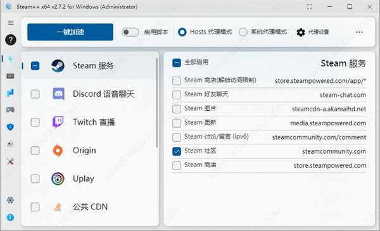380x231 pixels.
Task: Open the script code icon in sidebar
Action: [10, 76]
